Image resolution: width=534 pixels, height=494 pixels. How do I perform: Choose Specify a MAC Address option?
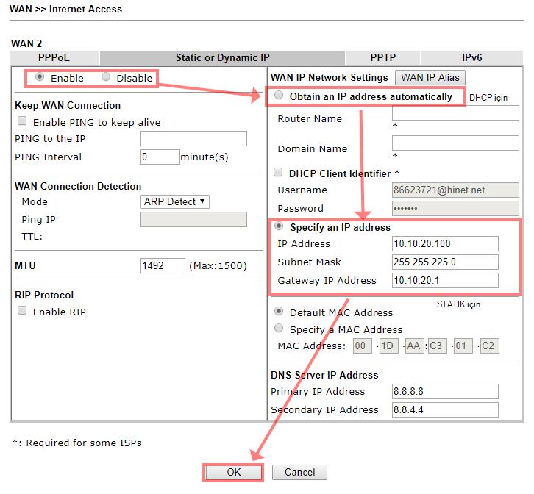(279, 329)
